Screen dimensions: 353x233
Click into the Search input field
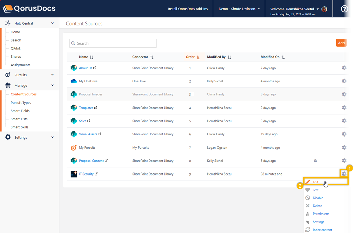[113, 43]
